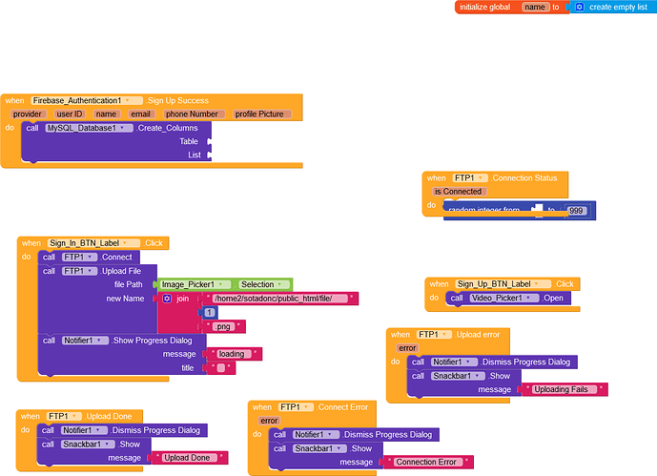The image size is (657, 476).
Task: Select the profile Picture parameter
Action: (x=260, y=114)
